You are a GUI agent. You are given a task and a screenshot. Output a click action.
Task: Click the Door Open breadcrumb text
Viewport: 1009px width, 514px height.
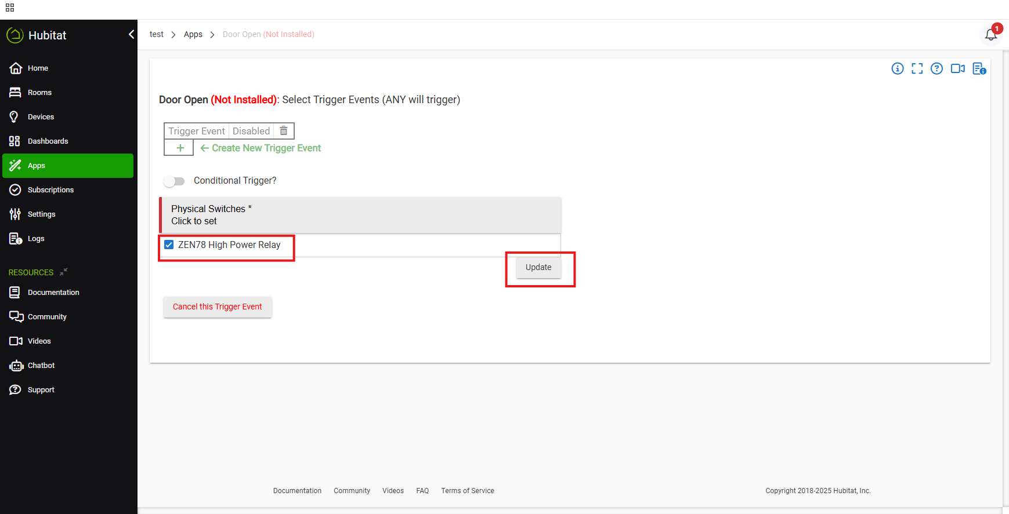269,34
